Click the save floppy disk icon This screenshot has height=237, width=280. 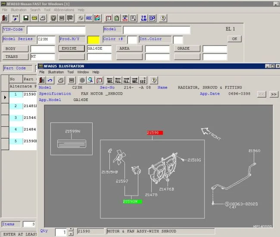tap(26, 18)
